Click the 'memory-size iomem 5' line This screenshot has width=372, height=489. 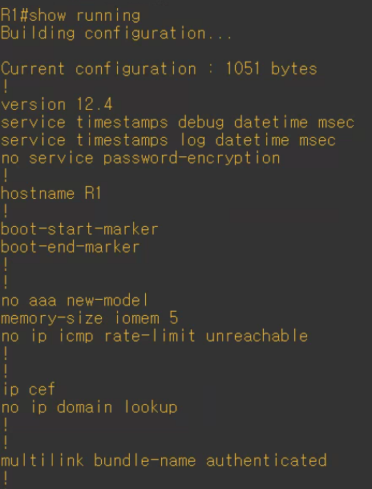point(90,318)
